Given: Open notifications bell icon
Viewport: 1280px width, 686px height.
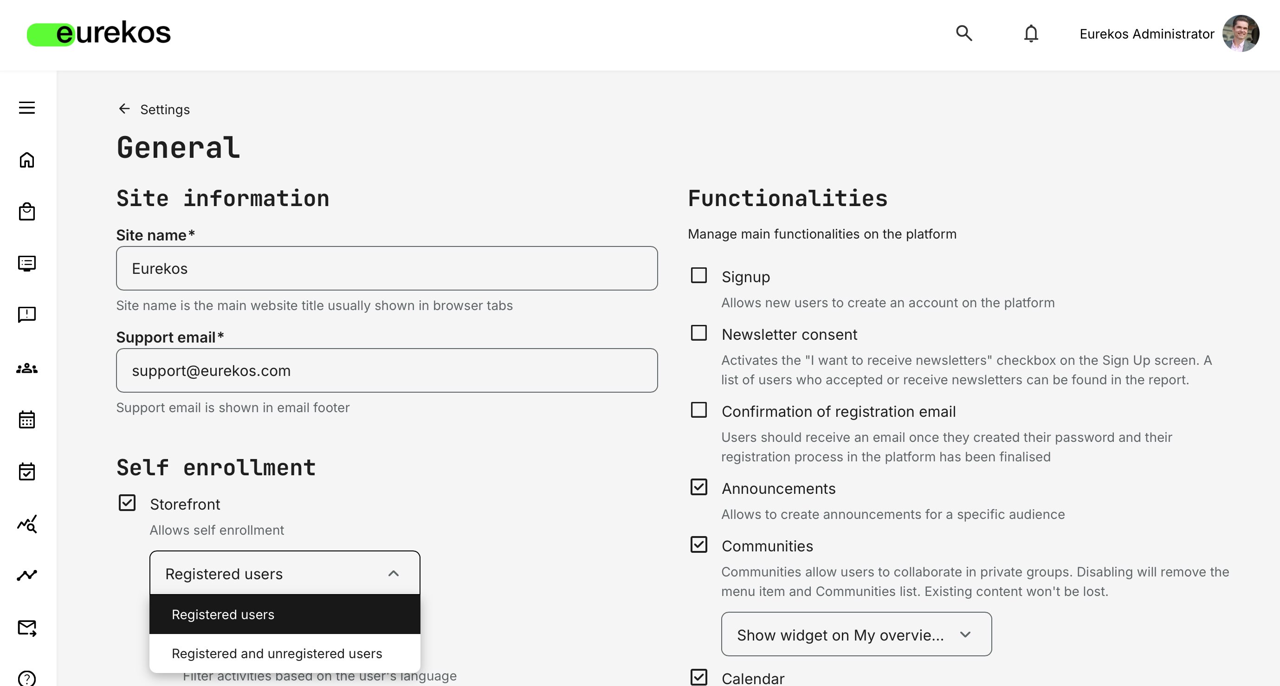Looking at the screenshot, I should tap(1031, 33).
